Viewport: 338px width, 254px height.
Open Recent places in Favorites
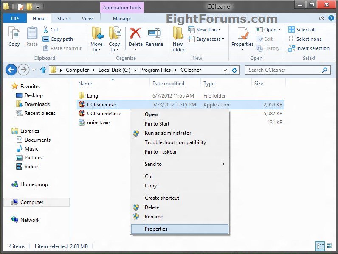35,113
